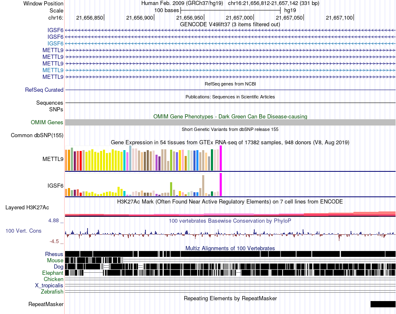The height and width of the screenshot is (314, 396).
Task: Click Multiz Alignments of 100 Vertebrates title
Action: tap(230, 248)
